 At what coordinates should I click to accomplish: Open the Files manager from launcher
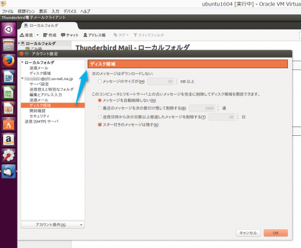(8, 45)
